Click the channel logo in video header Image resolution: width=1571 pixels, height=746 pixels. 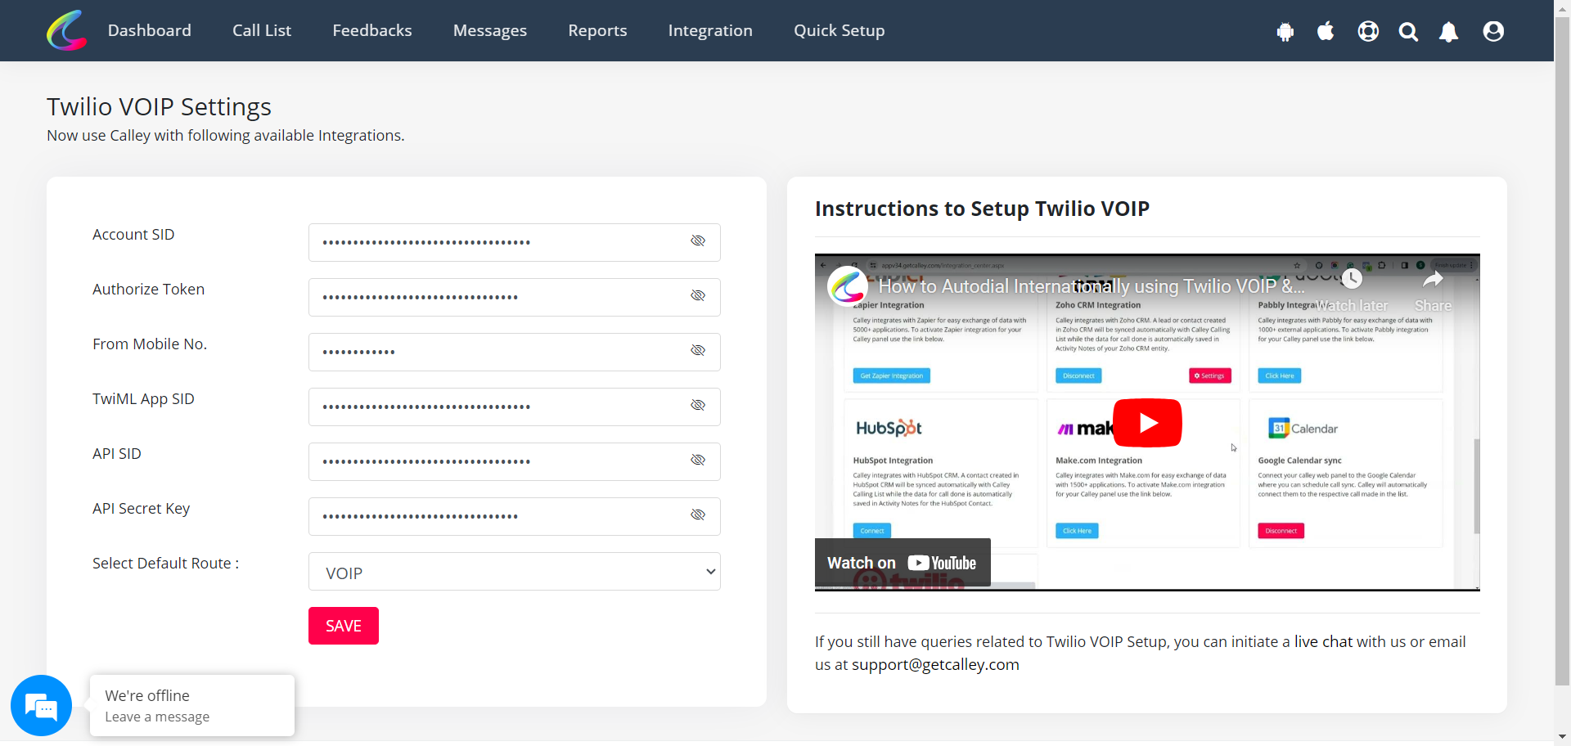point(847,286)
